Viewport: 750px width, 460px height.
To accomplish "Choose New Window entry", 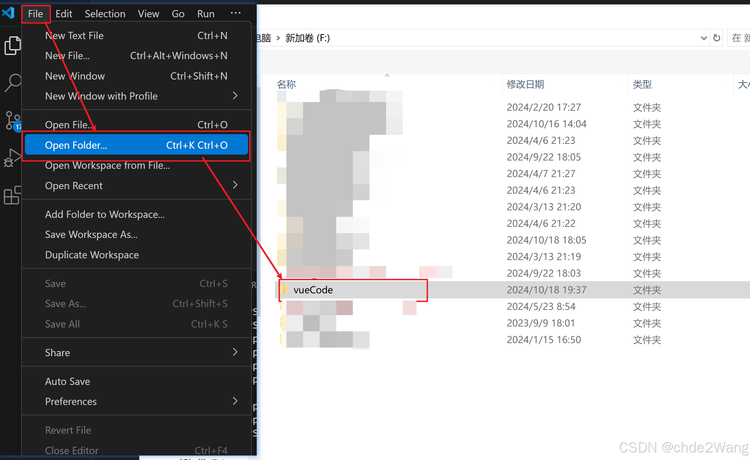I will click(136, 76).
